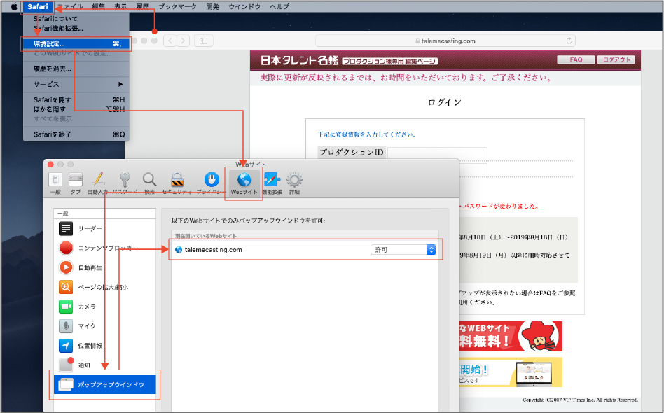Select カメラ in the sidebar

[x=105, y=307]
